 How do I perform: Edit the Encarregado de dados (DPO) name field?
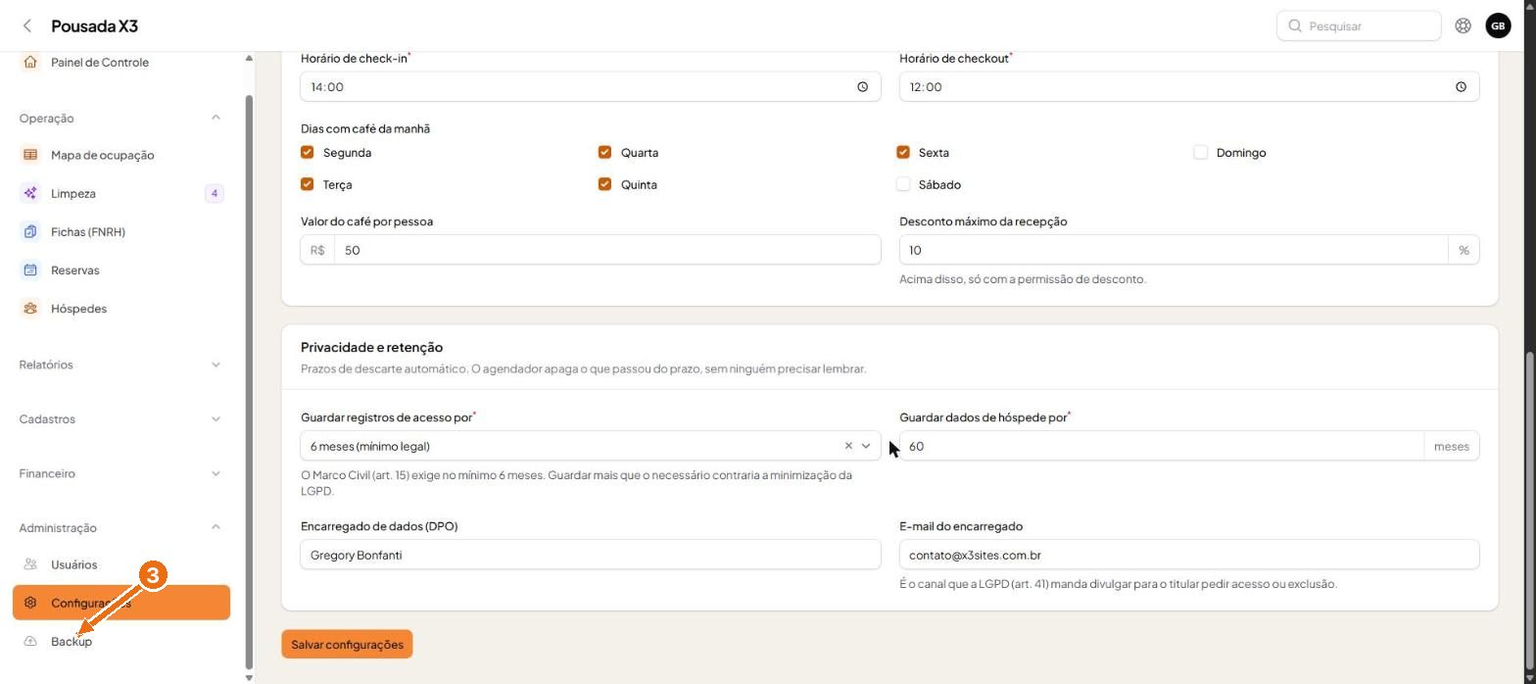click(591, 555)
